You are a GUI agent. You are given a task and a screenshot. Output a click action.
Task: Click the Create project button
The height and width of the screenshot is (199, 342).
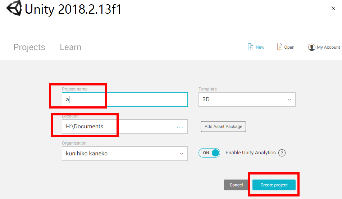(x=274, y=185)
